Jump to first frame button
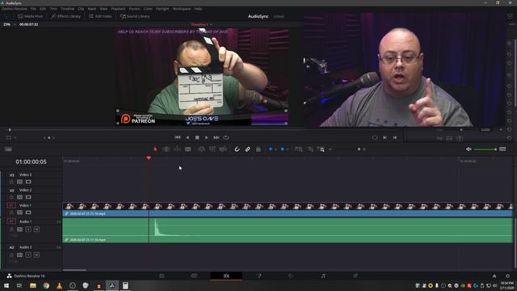Screen dimensions: 517x291 pyautogui.click(x=178, y=137)
